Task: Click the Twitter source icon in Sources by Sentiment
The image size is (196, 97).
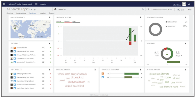Action: [103, 77]
